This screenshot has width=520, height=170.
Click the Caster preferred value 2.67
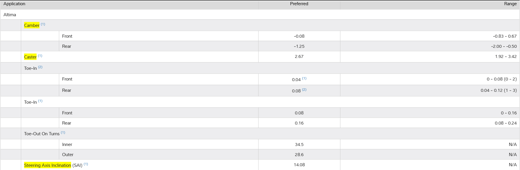click(x=299, y=56)
